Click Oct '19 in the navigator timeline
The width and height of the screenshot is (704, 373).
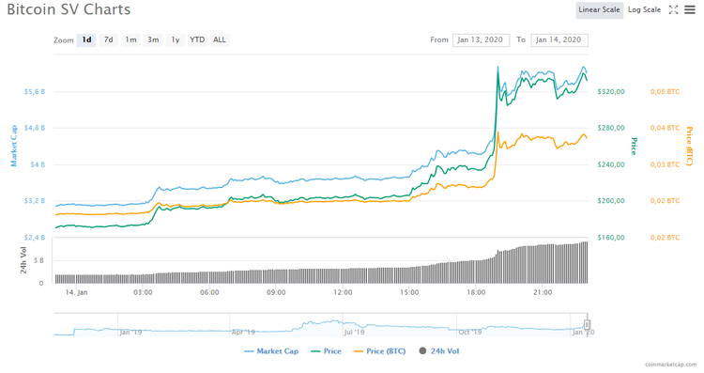(470, 332)
